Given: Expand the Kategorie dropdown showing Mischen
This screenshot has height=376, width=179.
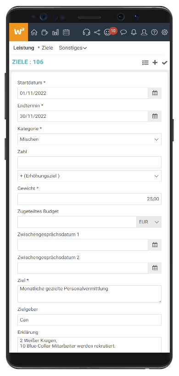Looking at the screenshot, I should (x=89, y=139).
